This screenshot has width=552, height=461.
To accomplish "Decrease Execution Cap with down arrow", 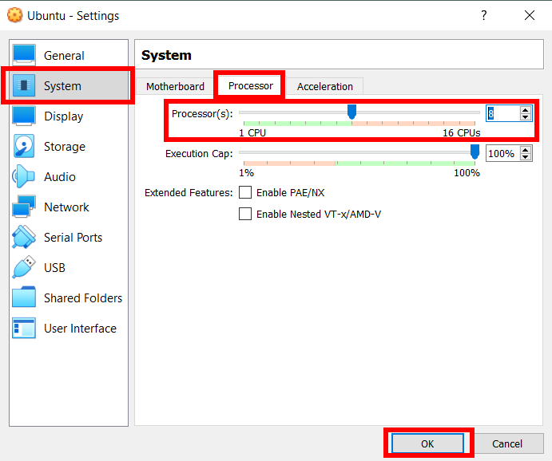I will coord(526,157).
